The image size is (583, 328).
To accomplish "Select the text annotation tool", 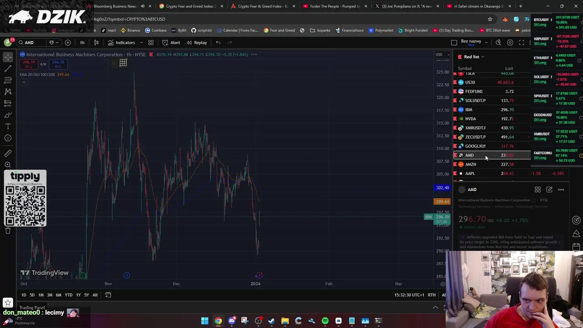I will [8, 126].
